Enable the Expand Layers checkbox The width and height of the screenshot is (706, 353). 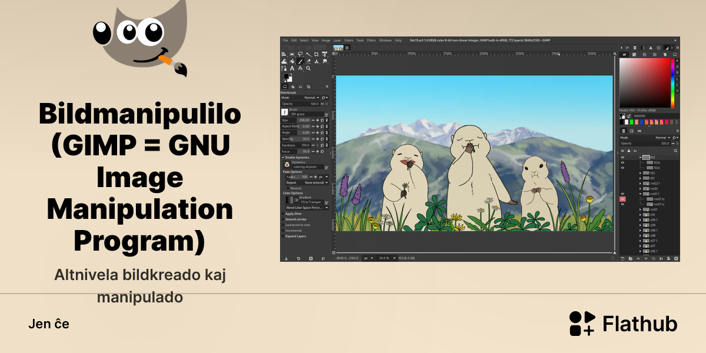point(283,236)
